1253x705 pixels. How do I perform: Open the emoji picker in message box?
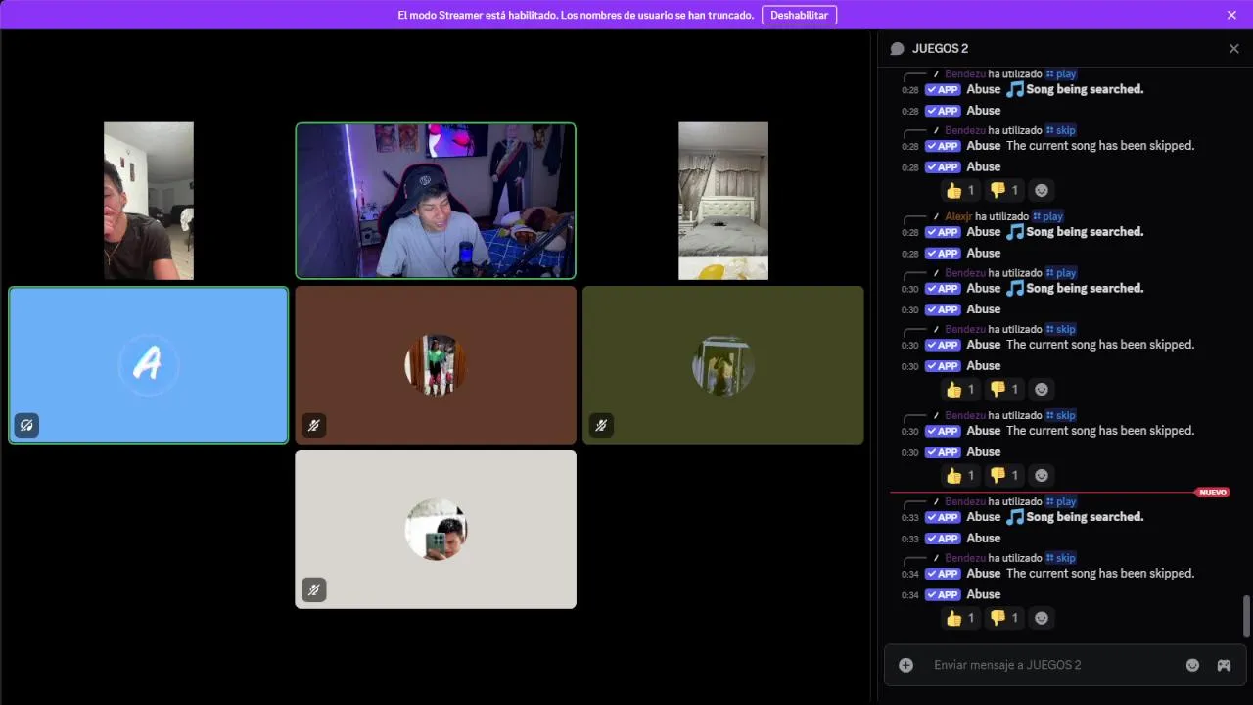1192,665
